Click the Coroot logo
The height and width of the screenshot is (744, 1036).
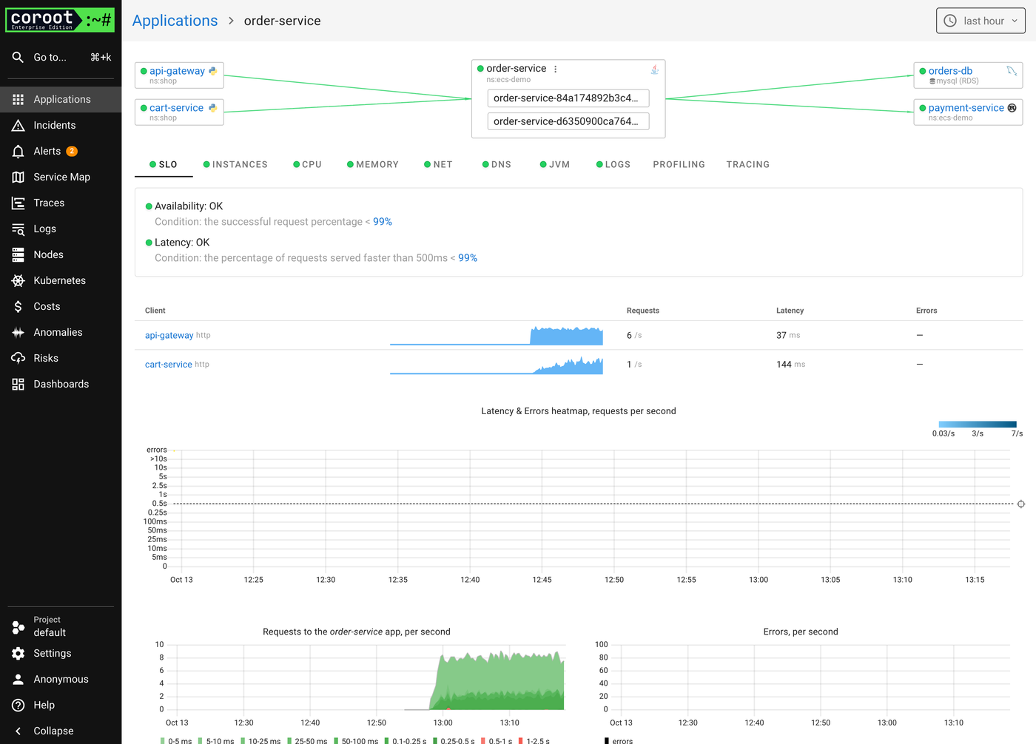click(x=60, y=20)
